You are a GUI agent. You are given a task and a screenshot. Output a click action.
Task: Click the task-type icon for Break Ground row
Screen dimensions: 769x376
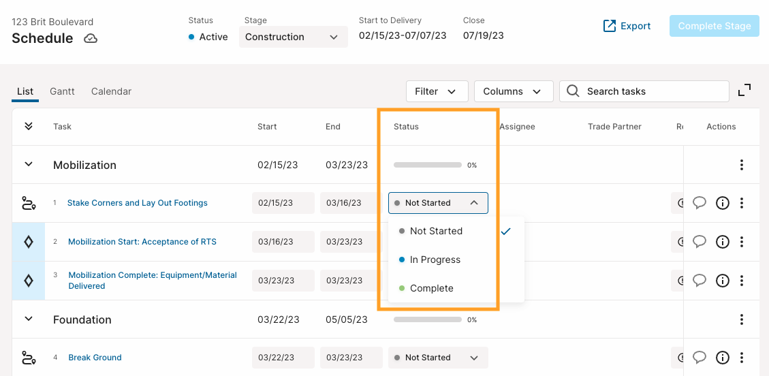pos(29,358)
